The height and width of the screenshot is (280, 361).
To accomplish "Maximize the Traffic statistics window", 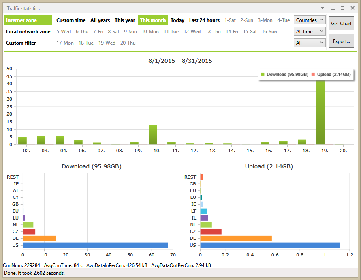I will [x=342, y=8].
